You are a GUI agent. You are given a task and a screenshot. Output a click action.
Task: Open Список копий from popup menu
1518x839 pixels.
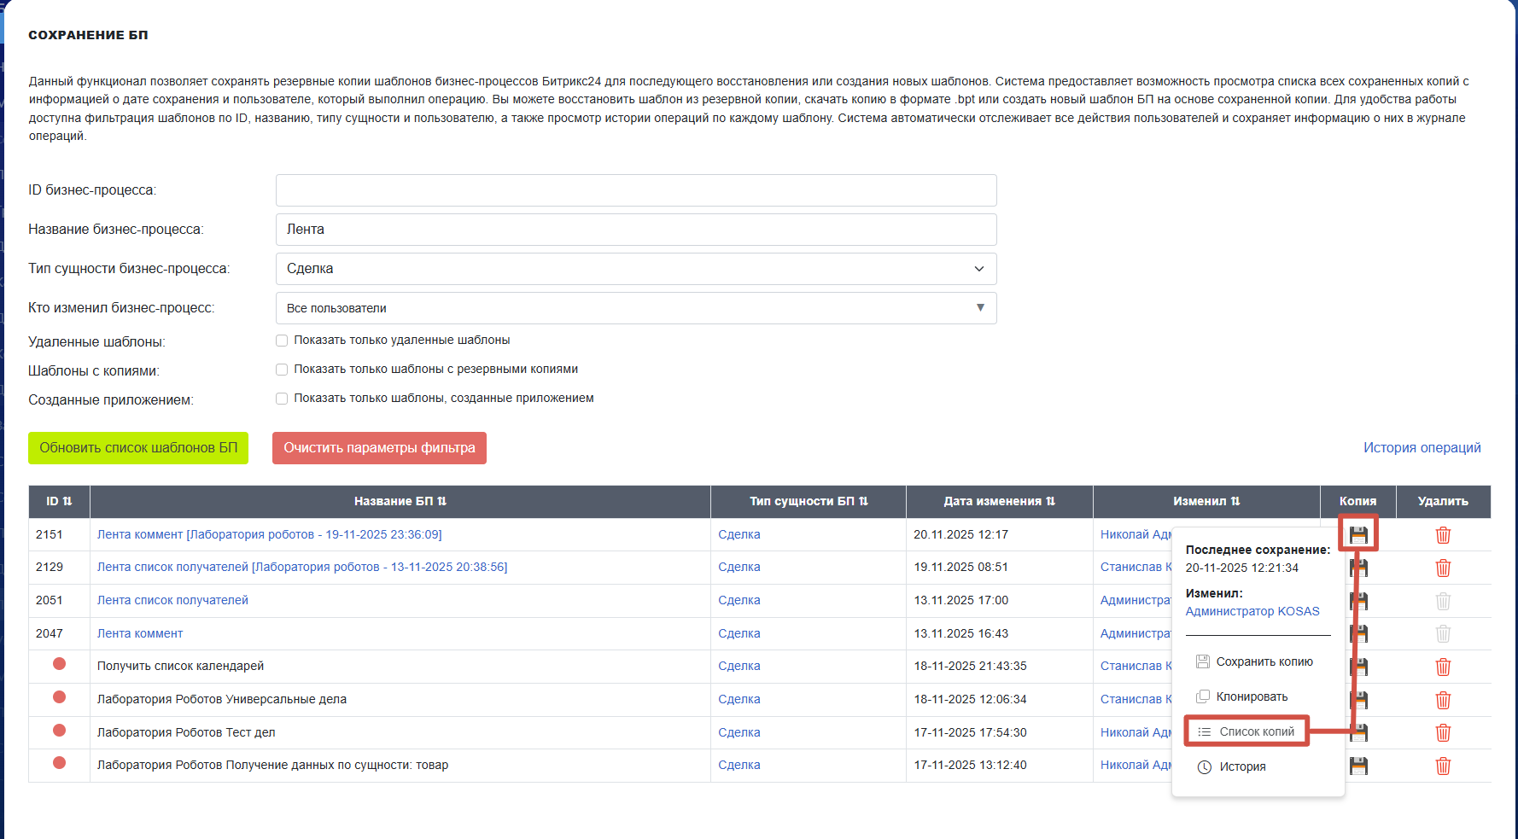tap(1247, 731)
